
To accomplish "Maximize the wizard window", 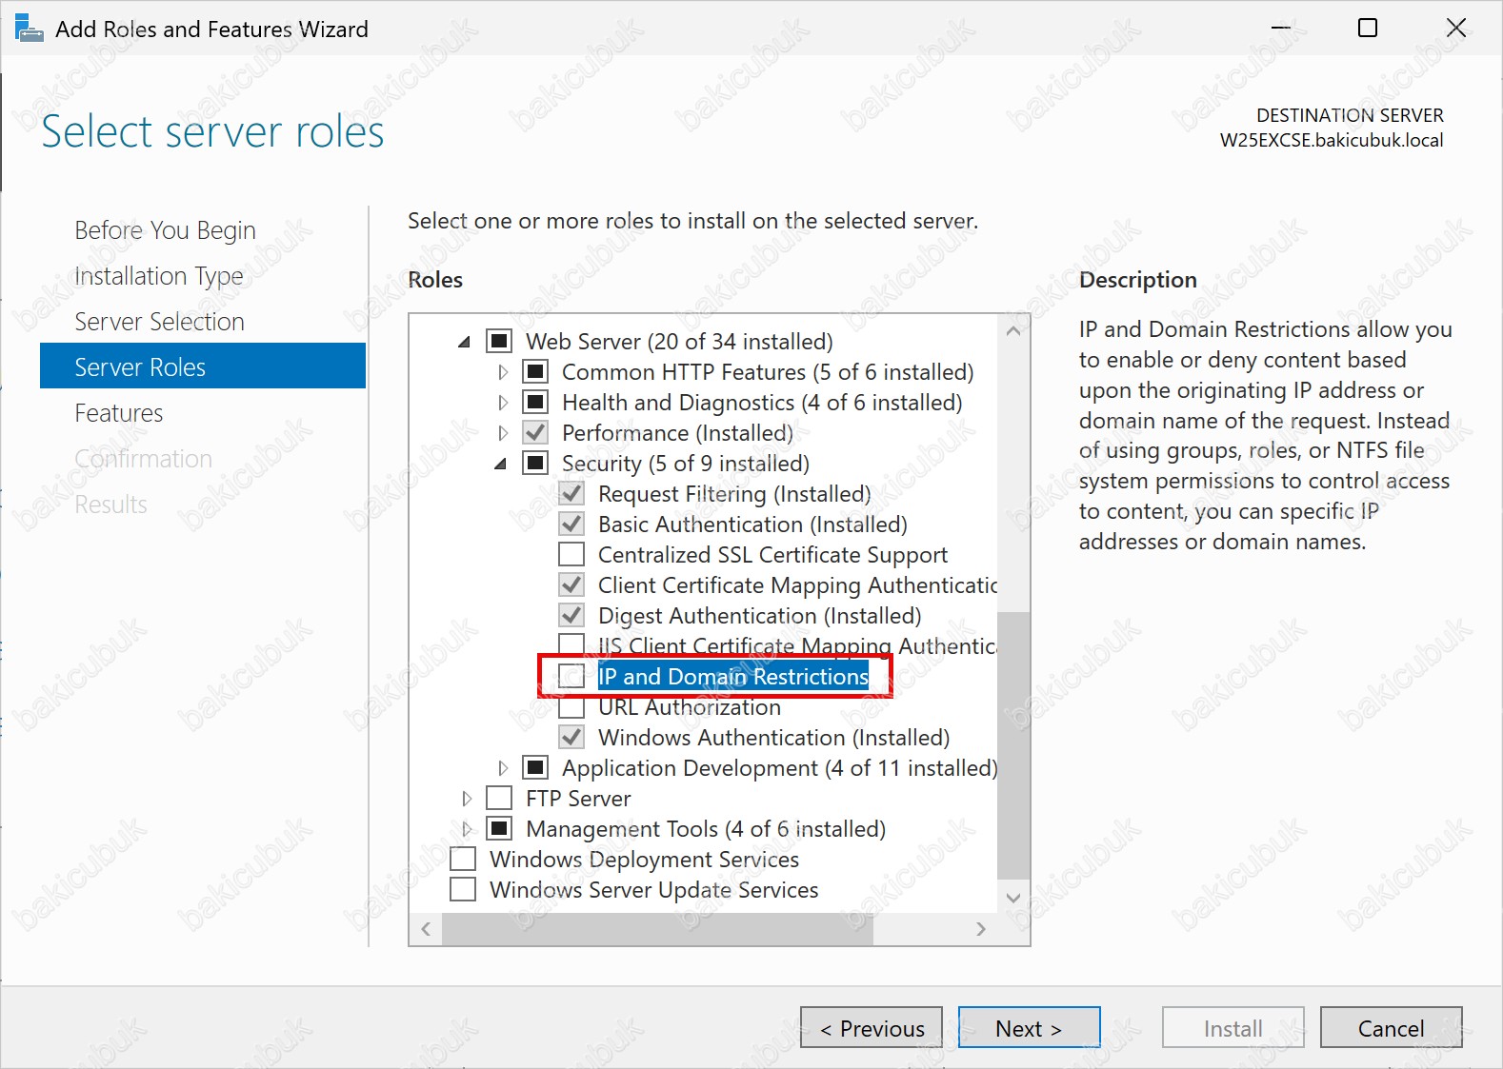I will pyautogui.click(x=1368, y=29).
